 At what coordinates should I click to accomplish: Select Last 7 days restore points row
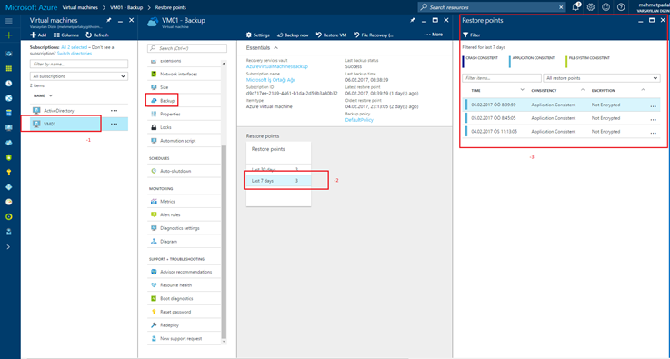tap(278, 181)
